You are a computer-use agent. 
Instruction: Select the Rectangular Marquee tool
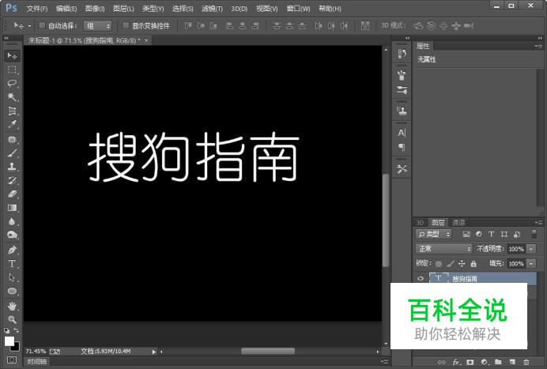tap(12, 70)
